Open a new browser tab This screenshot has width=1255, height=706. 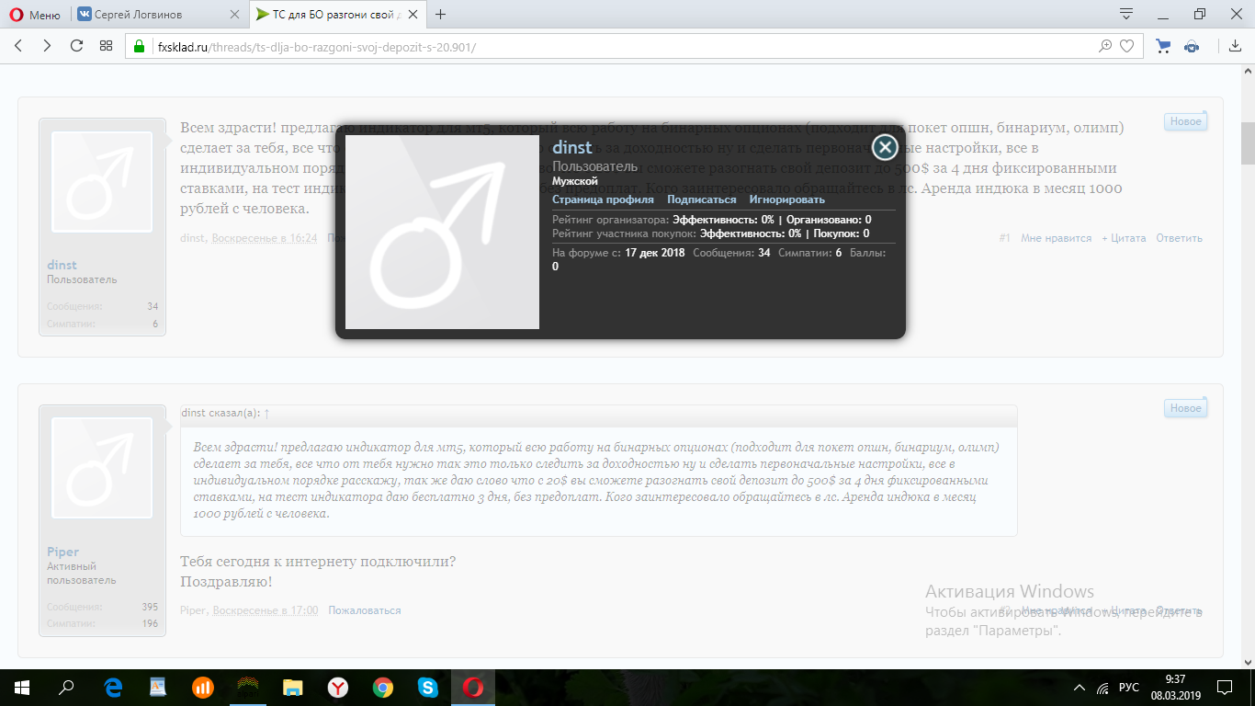[x=441, y=15]
